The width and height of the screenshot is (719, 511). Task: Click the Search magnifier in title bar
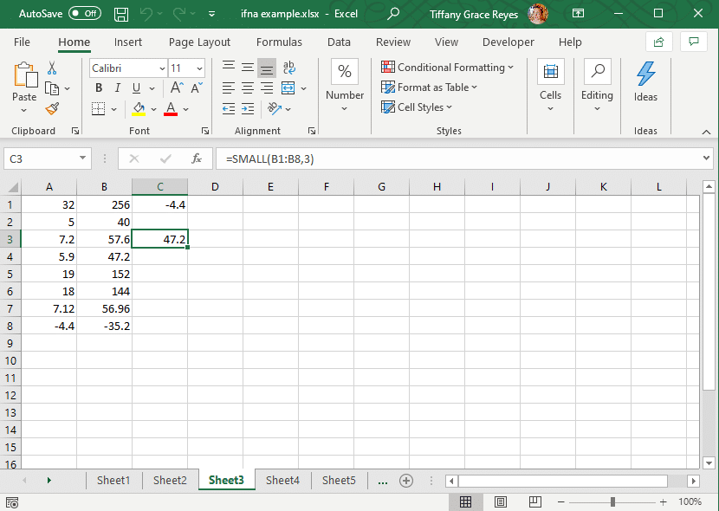coord(393,14)
